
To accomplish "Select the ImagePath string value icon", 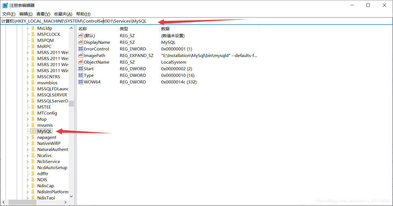I will coord(81,55).
